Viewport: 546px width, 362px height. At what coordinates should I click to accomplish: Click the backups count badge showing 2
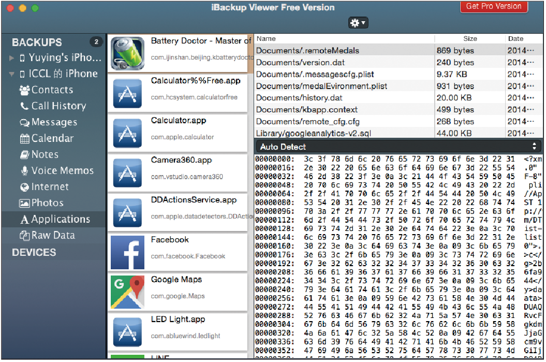pyautogui.click(x=96, y=42)
